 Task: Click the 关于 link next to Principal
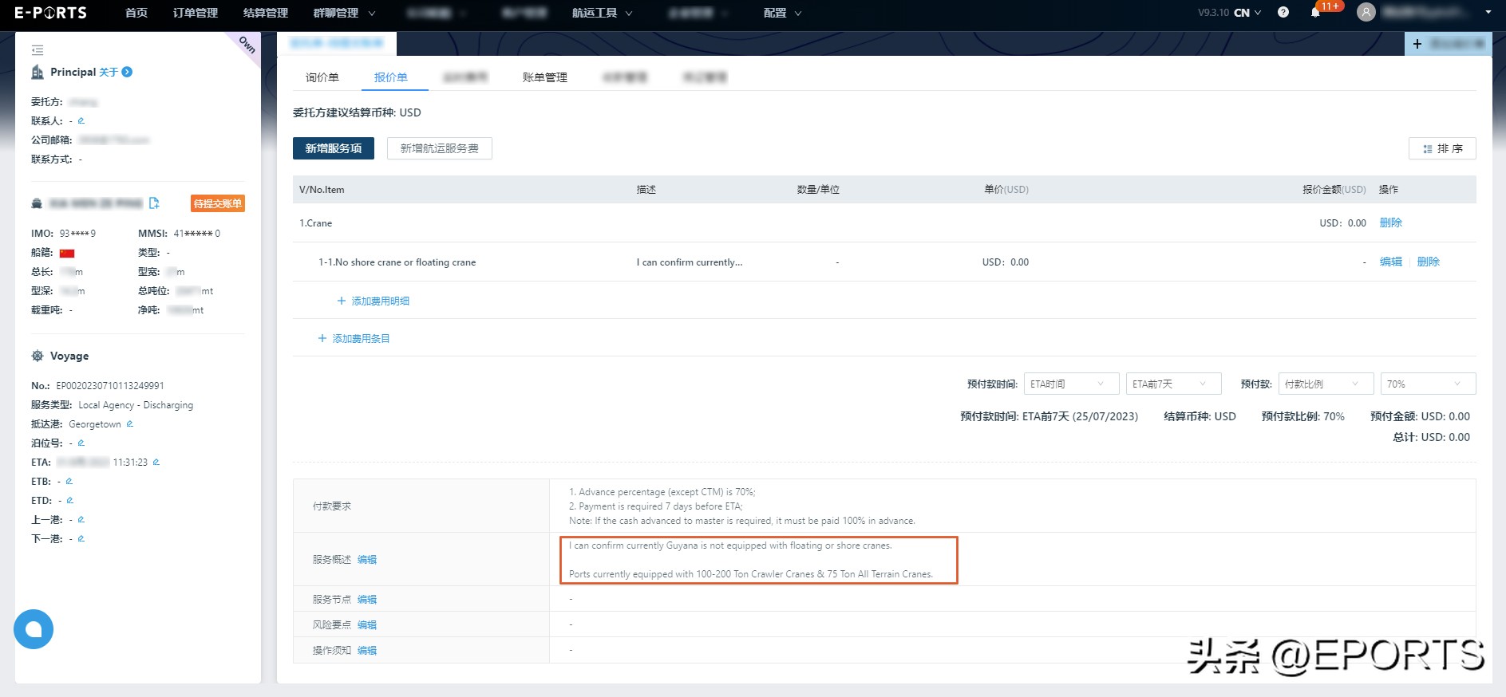point(109,73)
